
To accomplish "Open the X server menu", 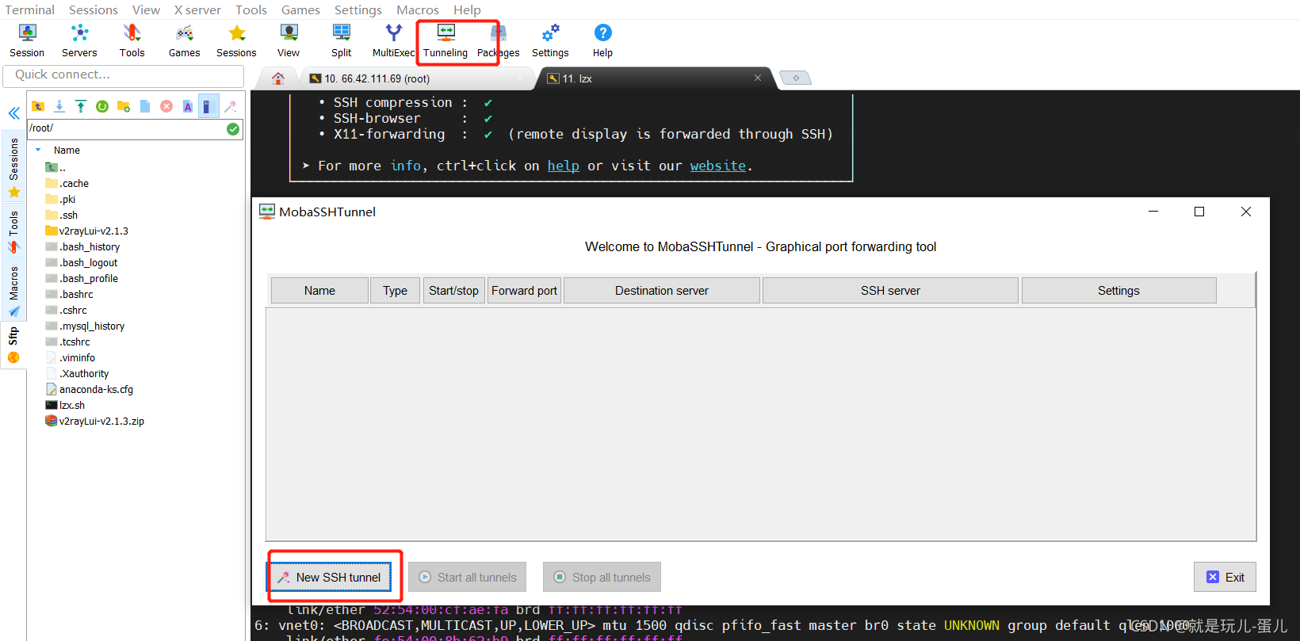I will [197, 10].
